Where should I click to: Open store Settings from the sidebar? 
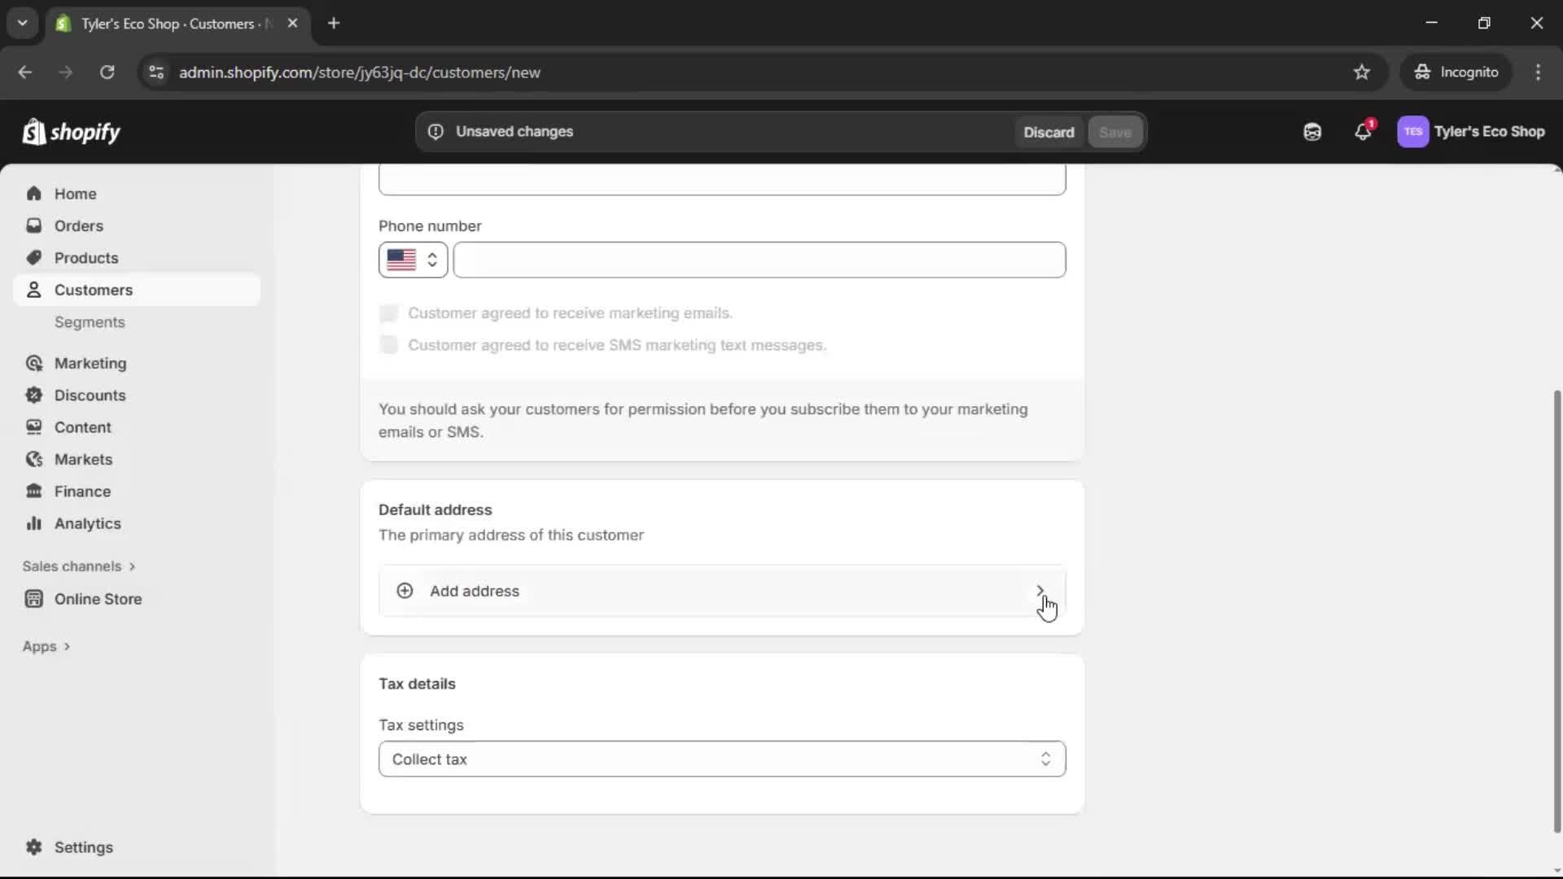click(81, 847)
